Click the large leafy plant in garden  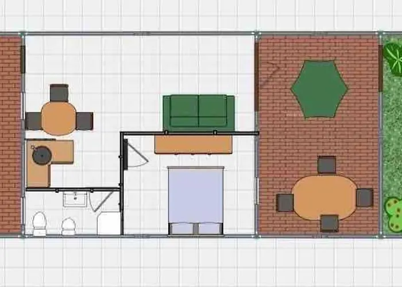click(x=393, y=56)
